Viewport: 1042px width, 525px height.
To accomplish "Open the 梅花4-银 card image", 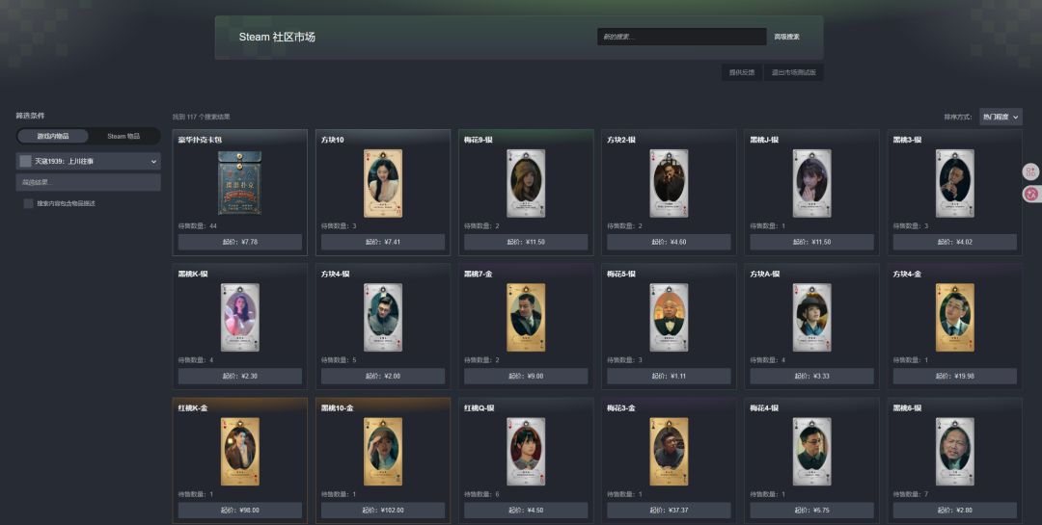I will click(x=811, y=452).
